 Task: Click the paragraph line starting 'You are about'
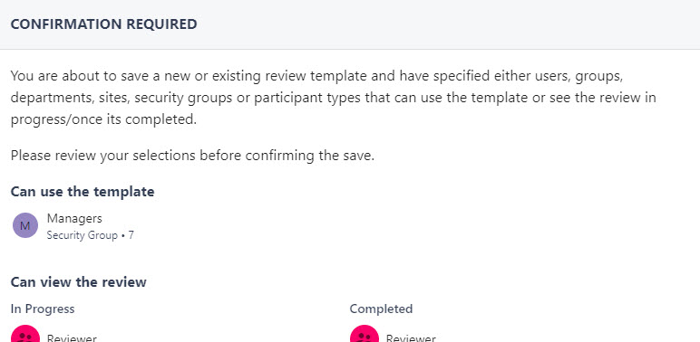(316, 76)
